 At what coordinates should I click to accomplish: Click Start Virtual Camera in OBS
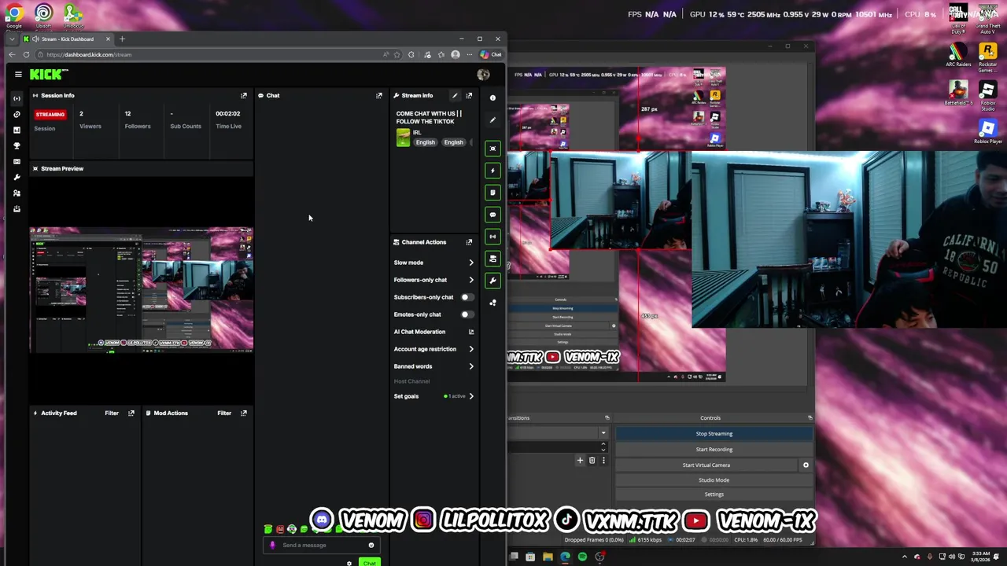(x=706, y=465)
